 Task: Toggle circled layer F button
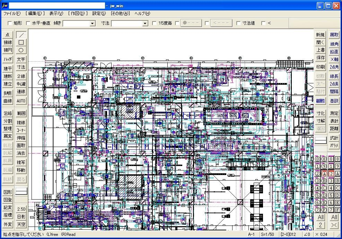click(x=324, y=210)
